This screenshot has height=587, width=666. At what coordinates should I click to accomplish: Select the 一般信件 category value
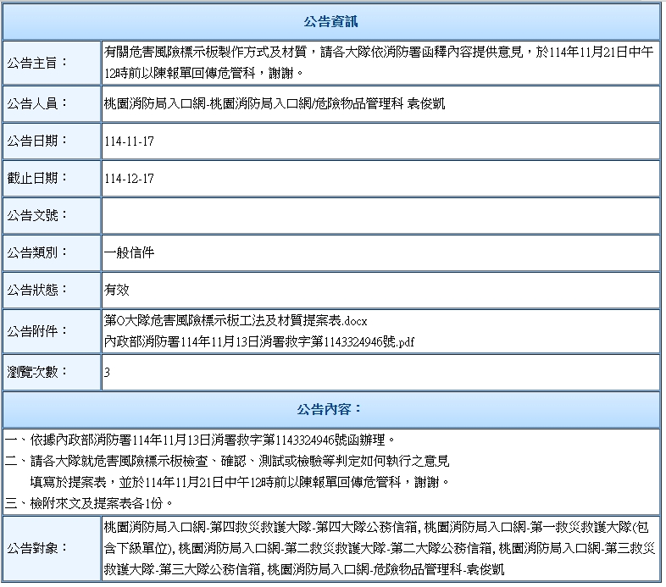129,252
